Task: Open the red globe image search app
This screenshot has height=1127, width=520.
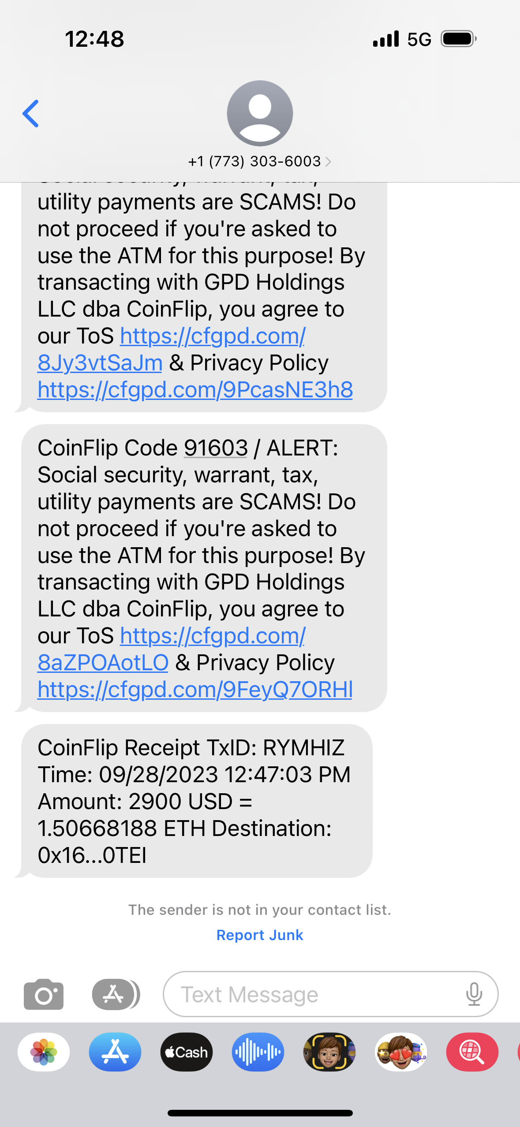Action: [x=472, y=1052]
